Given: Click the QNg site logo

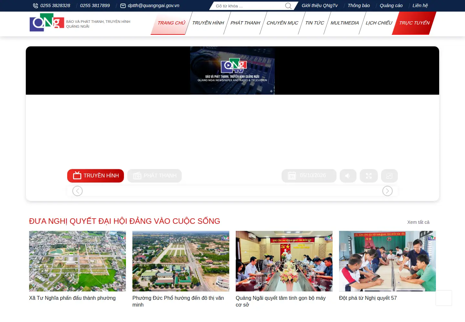Looking at the screenshot, I should point(47,23).
